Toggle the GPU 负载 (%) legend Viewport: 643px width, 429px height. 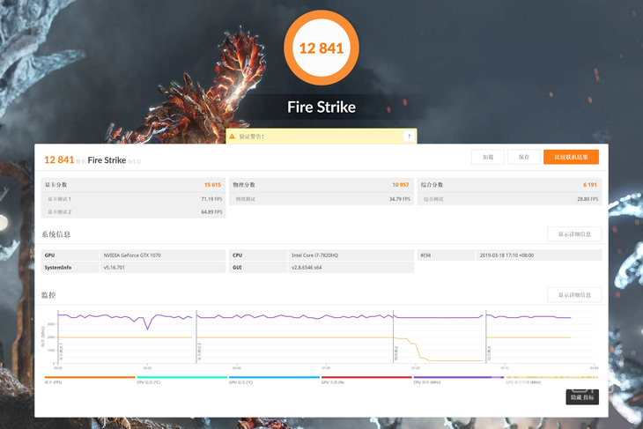click(366, 380)
